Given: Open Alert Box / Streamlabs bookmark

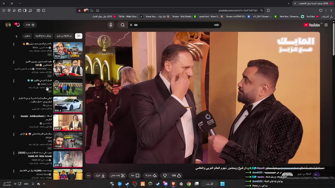Looking at the screenshot, I should [292, 16].
